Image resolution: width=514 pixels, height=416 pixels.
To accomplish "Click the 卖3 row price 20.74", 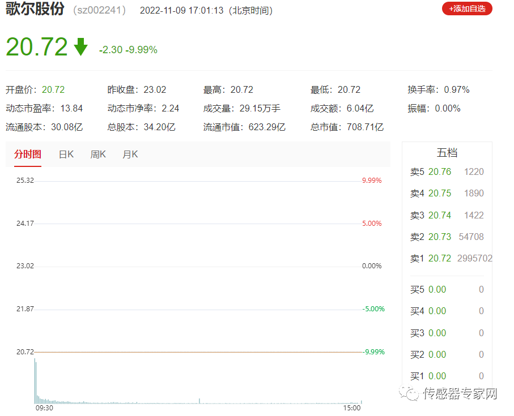I will pyautogui.click(x=440, y=216).
